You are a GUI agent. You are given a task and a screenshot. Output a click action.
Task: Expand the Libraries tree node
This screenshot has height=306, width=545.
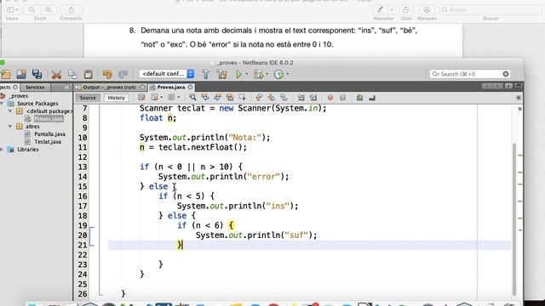[2, 150]
